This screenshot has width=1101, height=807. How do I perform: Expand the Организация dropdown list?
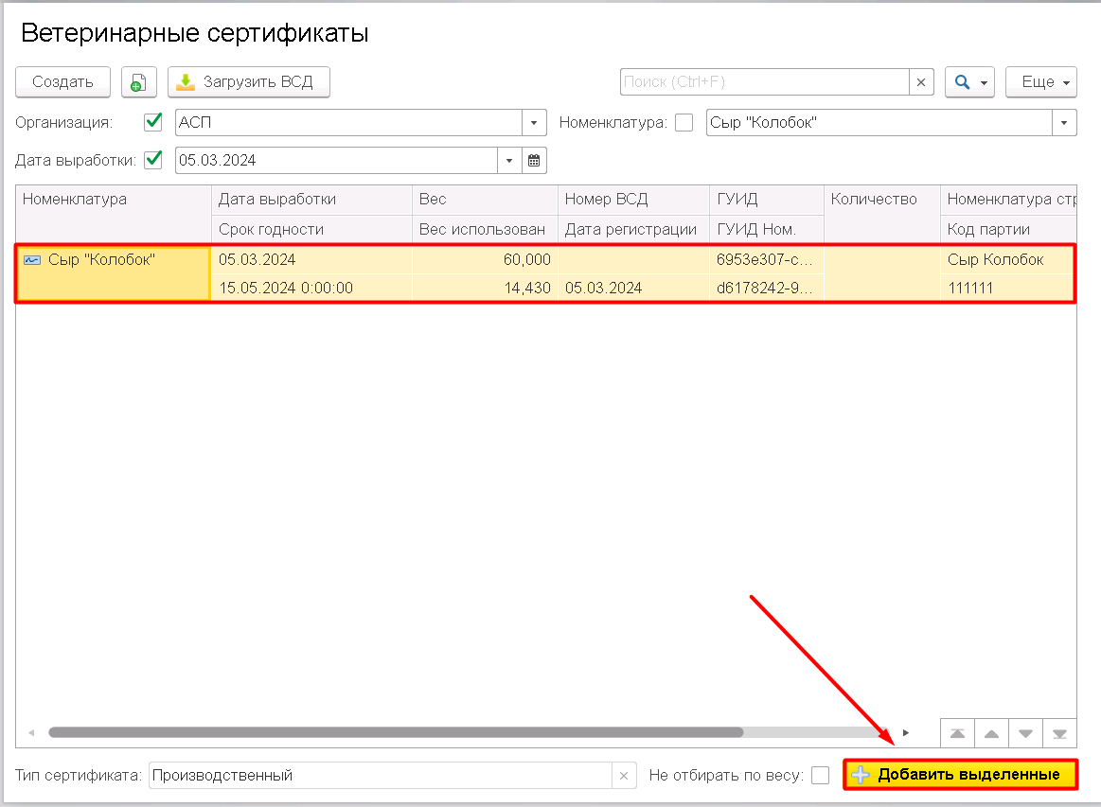534,122
